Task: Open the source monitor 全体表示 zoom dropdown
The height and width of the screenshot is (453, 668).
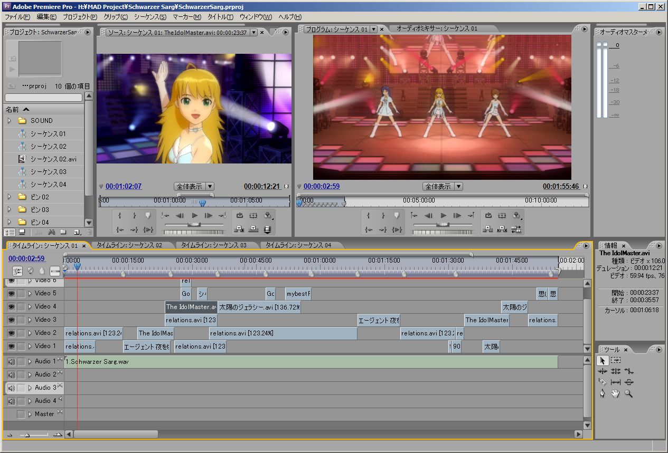Action: pyautogui.click(x=194, y=186)
